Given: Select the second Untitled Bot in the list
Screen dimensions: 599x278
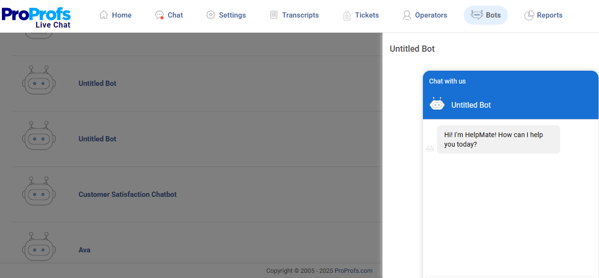Looking at the screenshot, I should coord(97,139).
